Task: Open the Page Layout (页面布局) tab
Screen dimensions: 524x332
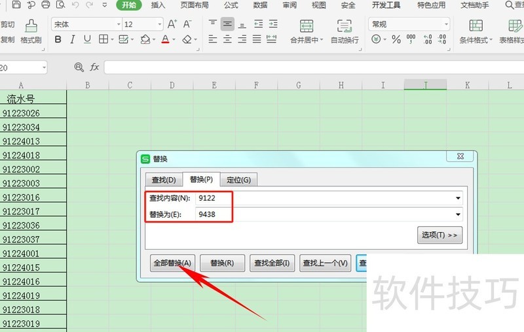Action: [195, 5]
